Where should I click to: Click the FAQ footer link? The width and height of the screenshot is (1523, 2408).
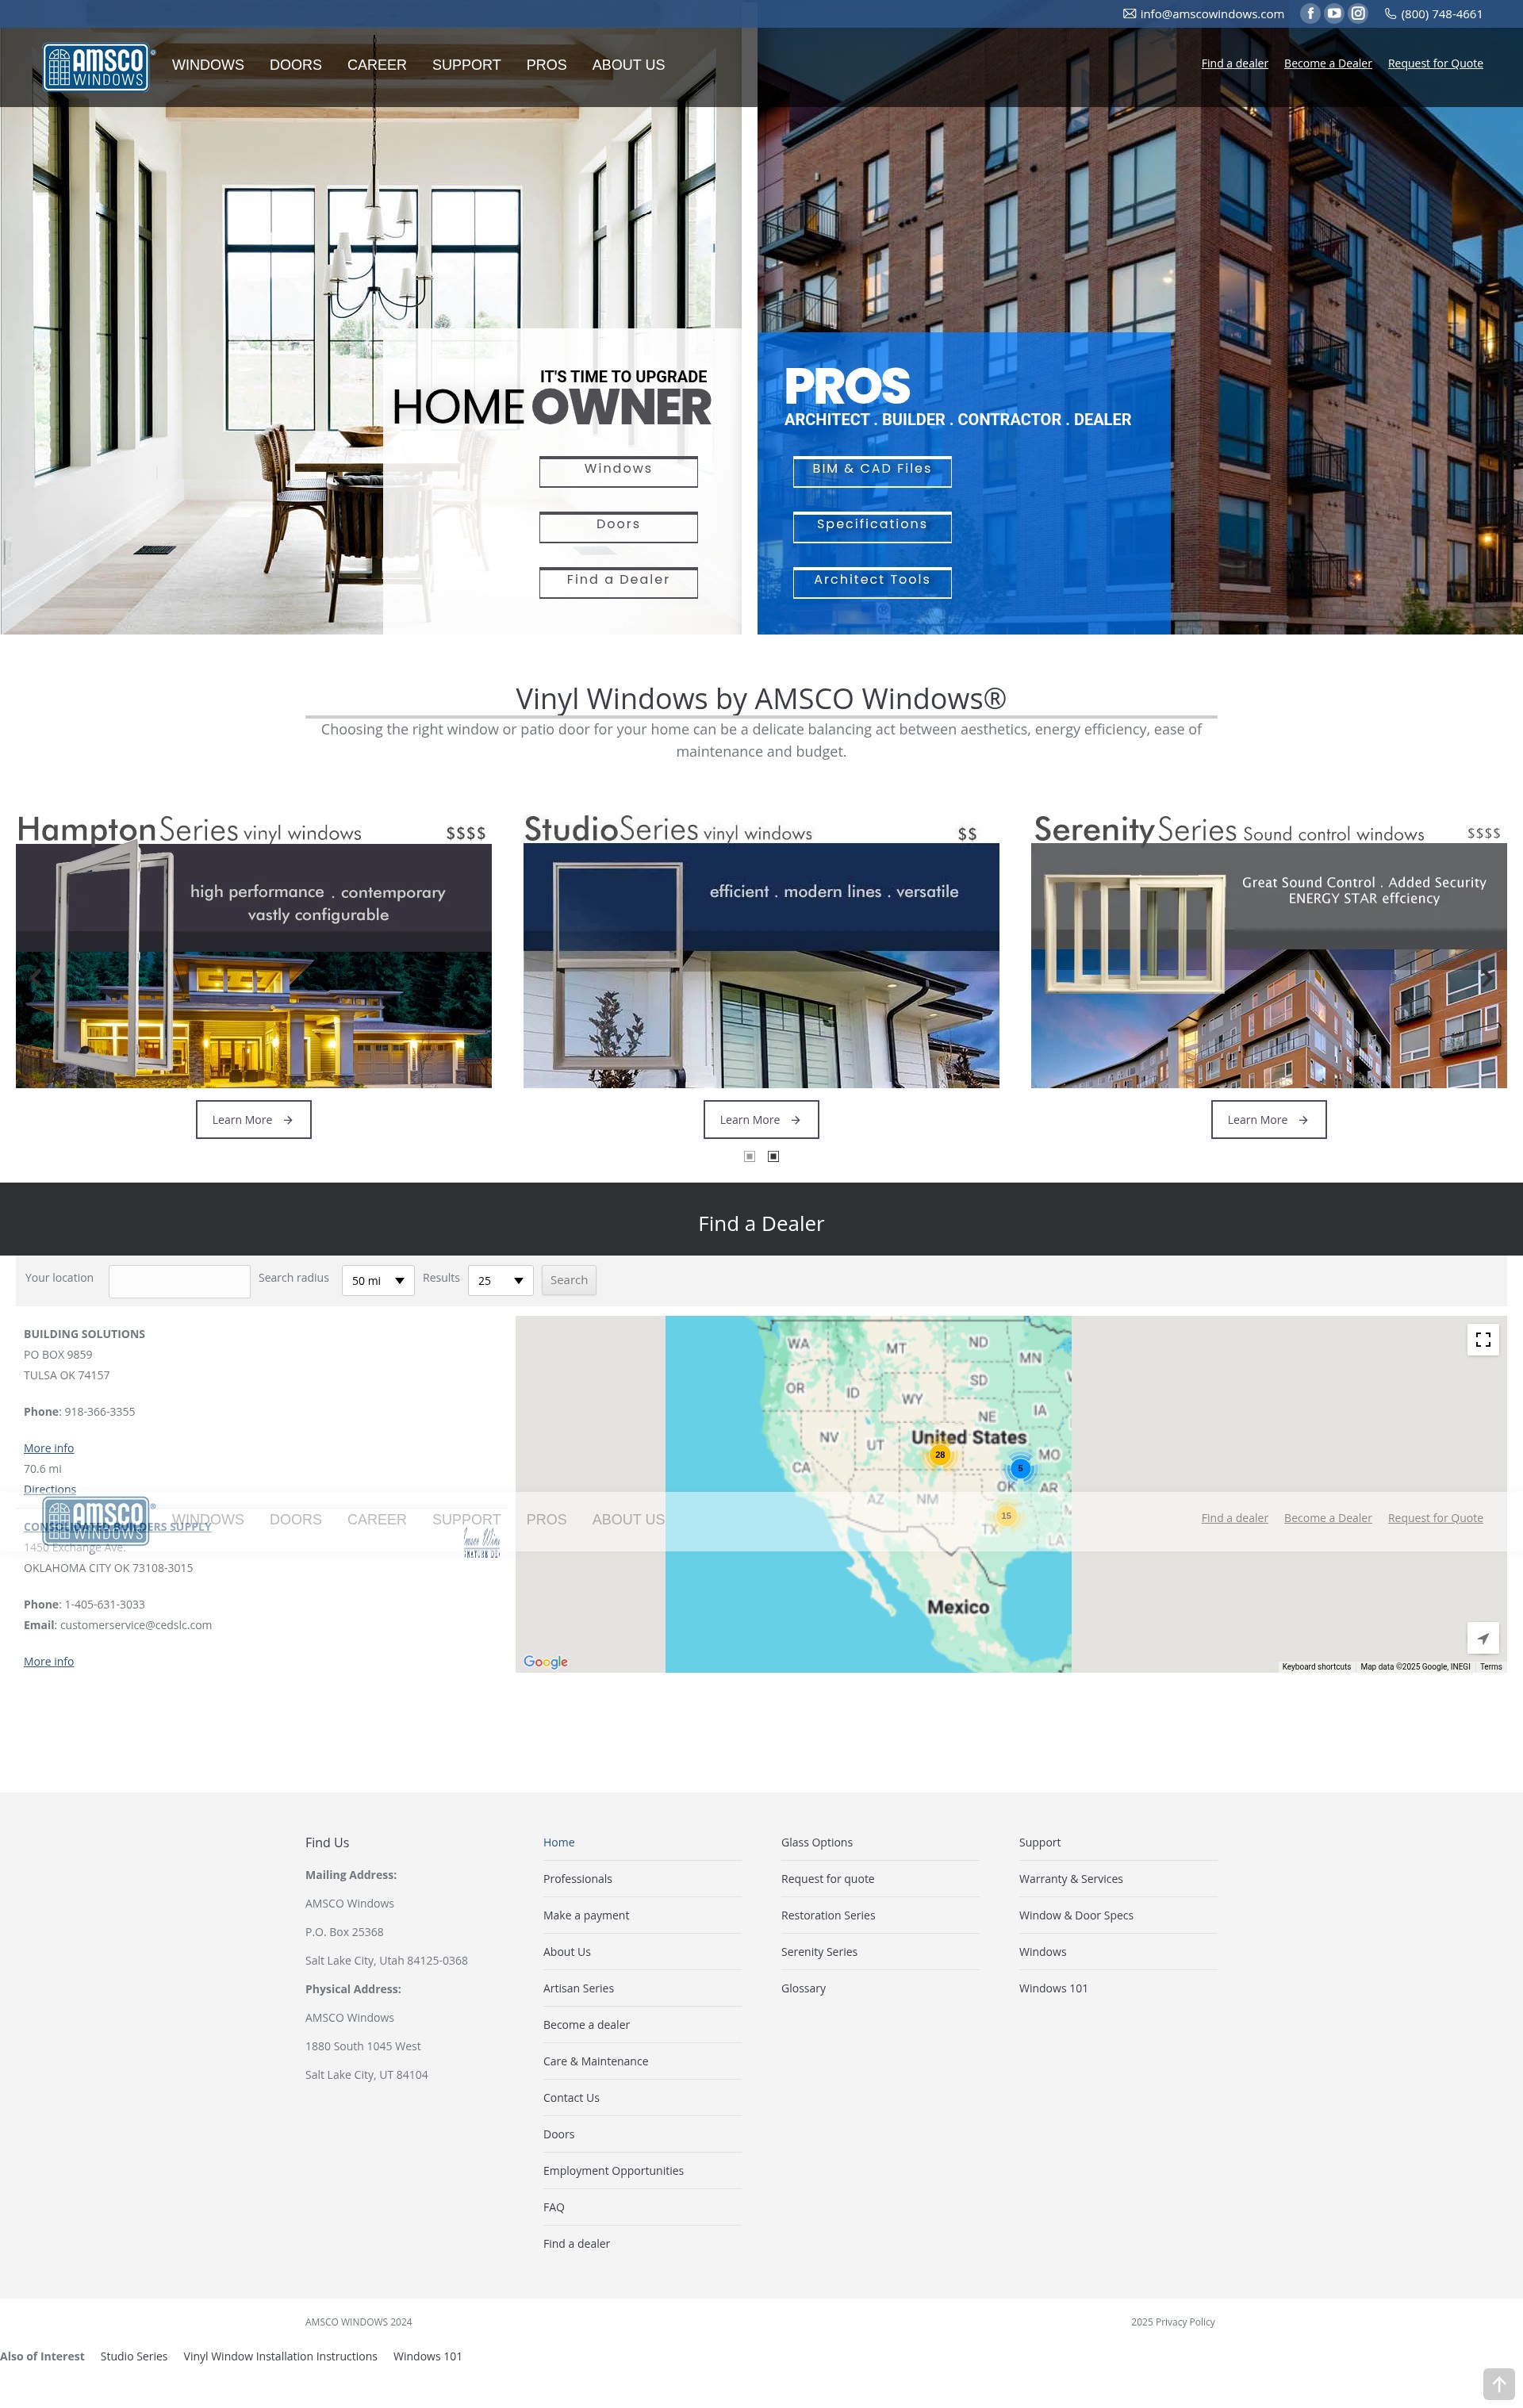pos(554,2207)
